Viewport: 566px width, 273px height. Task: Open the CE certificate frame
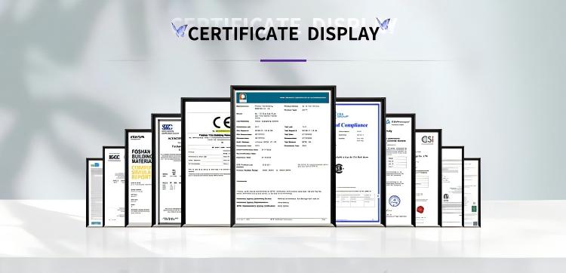(x=207, y=162)
